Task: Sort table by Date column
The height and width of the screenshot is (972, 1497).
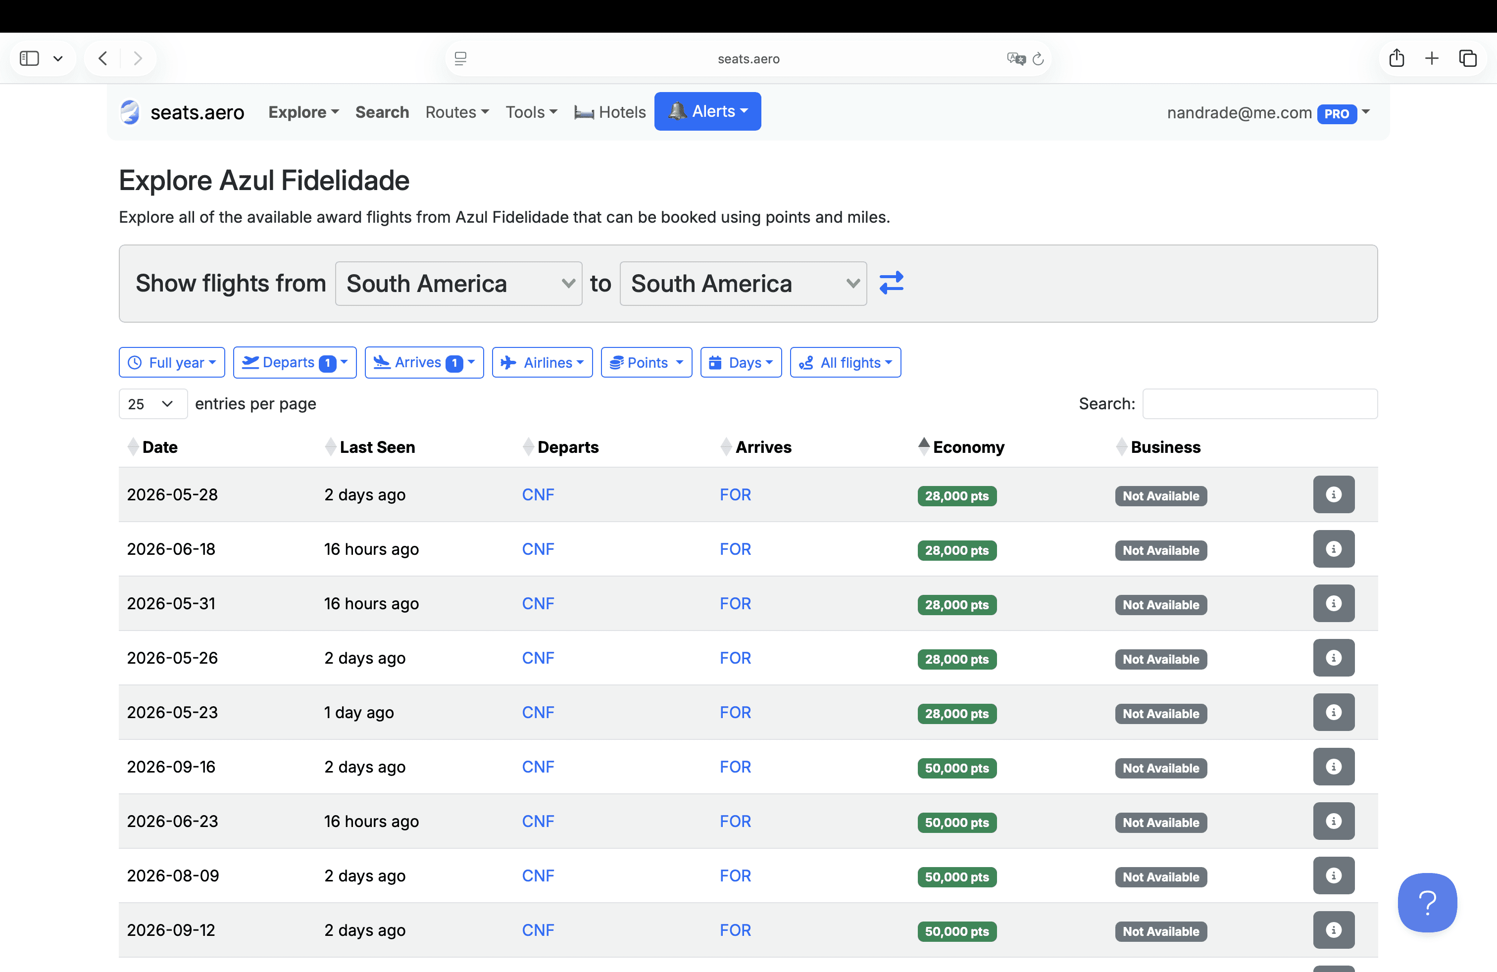Action: tap(160, 447)
